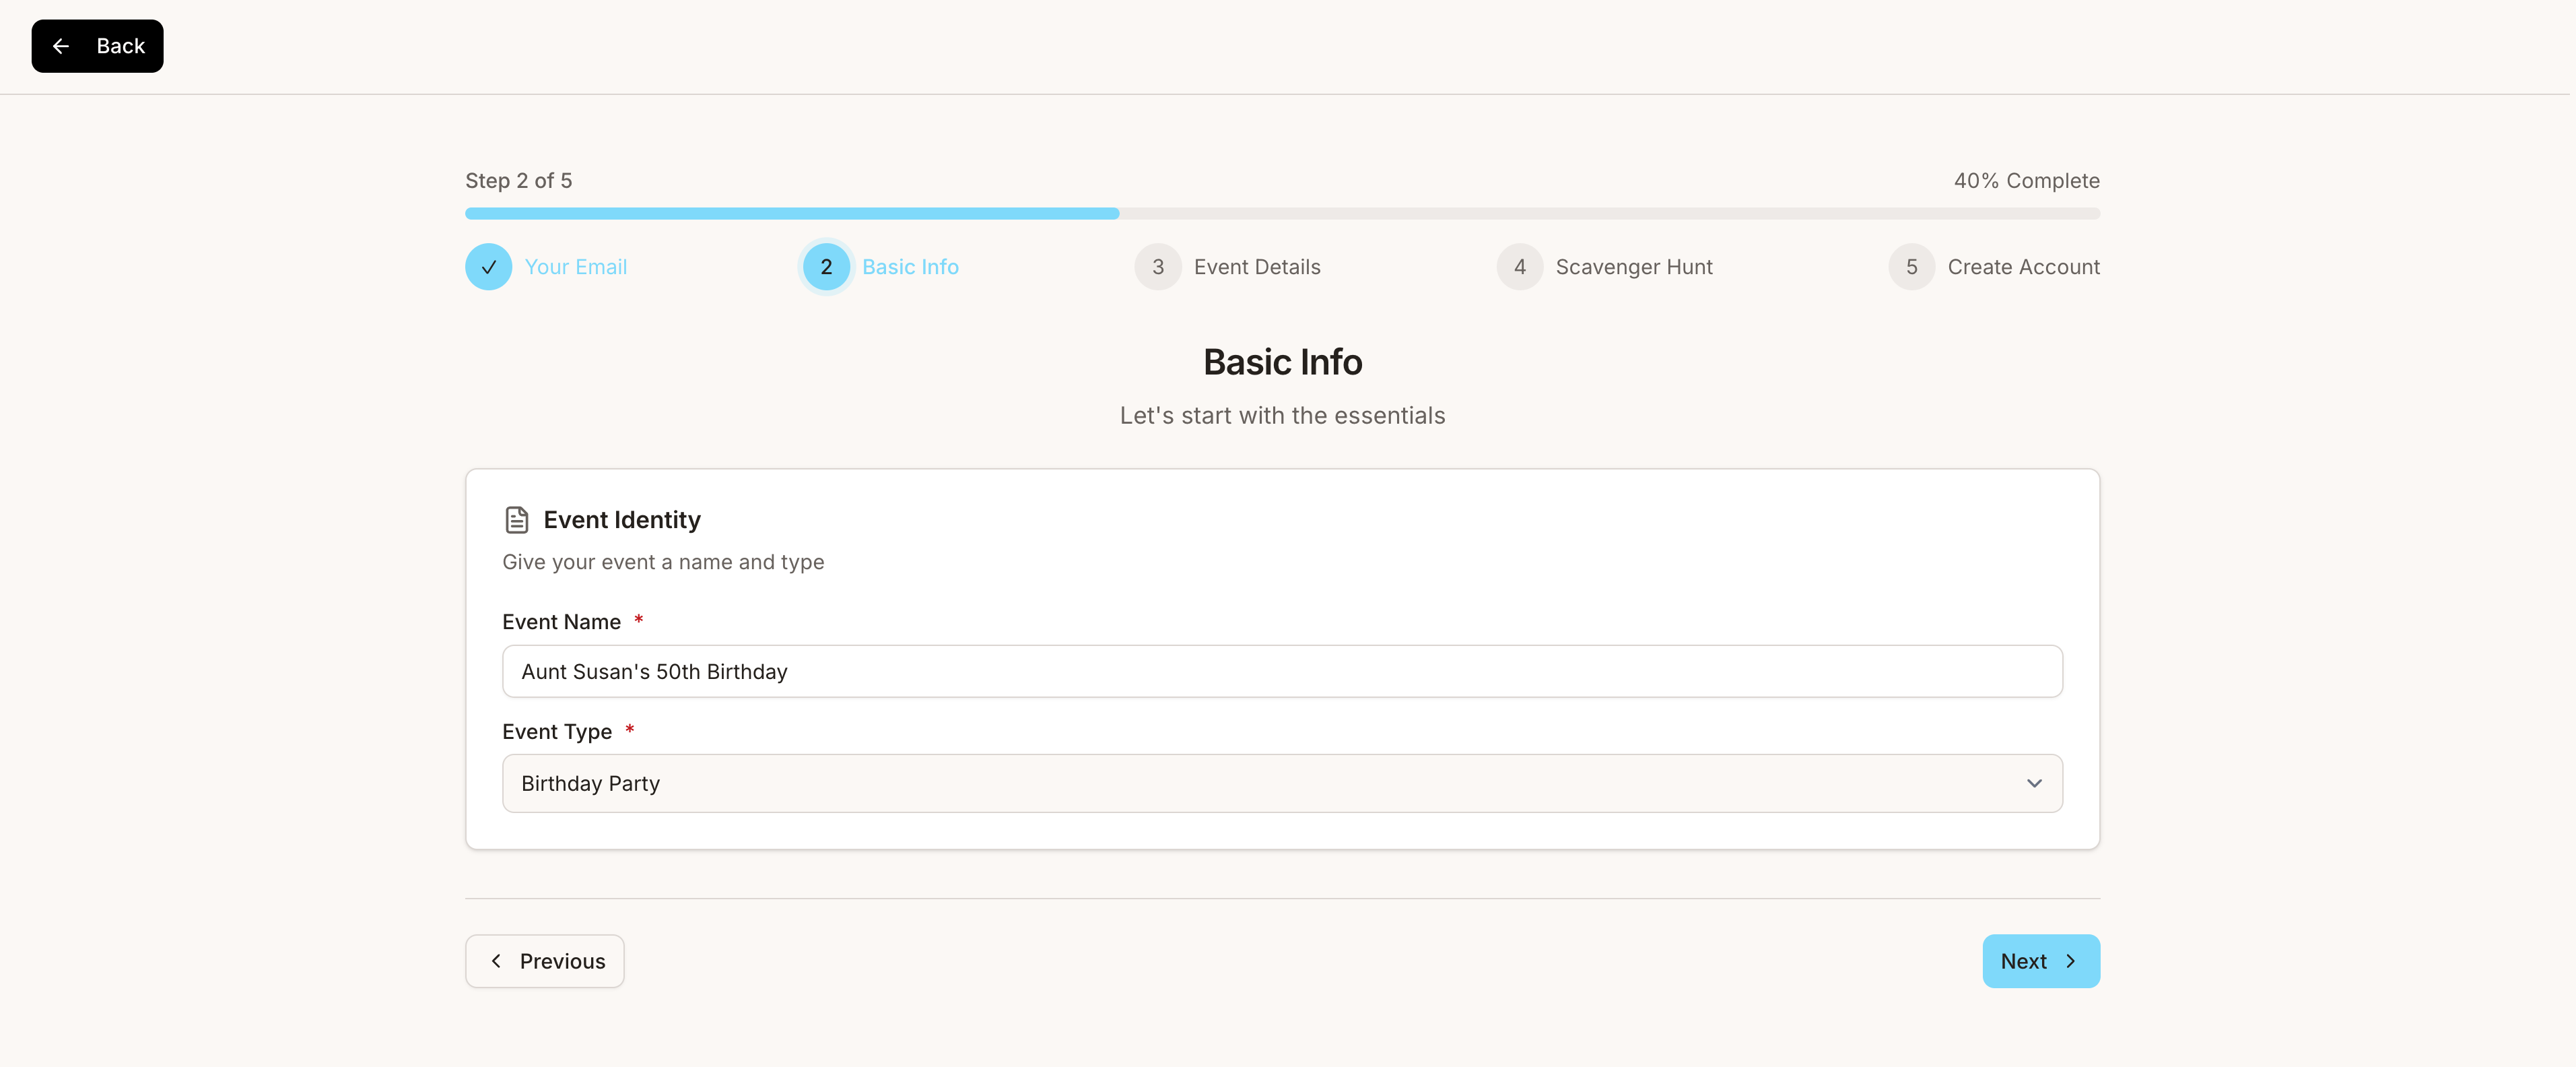Expand the dropdown chevron beside Birthday Party

click(2033, 783)
